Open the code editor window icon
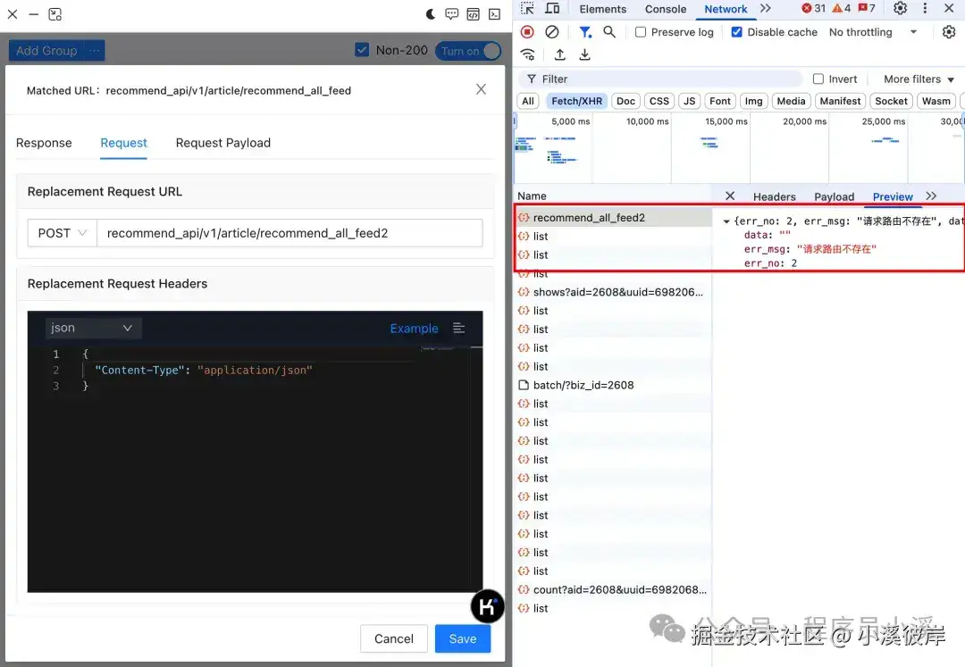Image resolution: width=965 pixels, height=667 pixels. coord(474,14)
